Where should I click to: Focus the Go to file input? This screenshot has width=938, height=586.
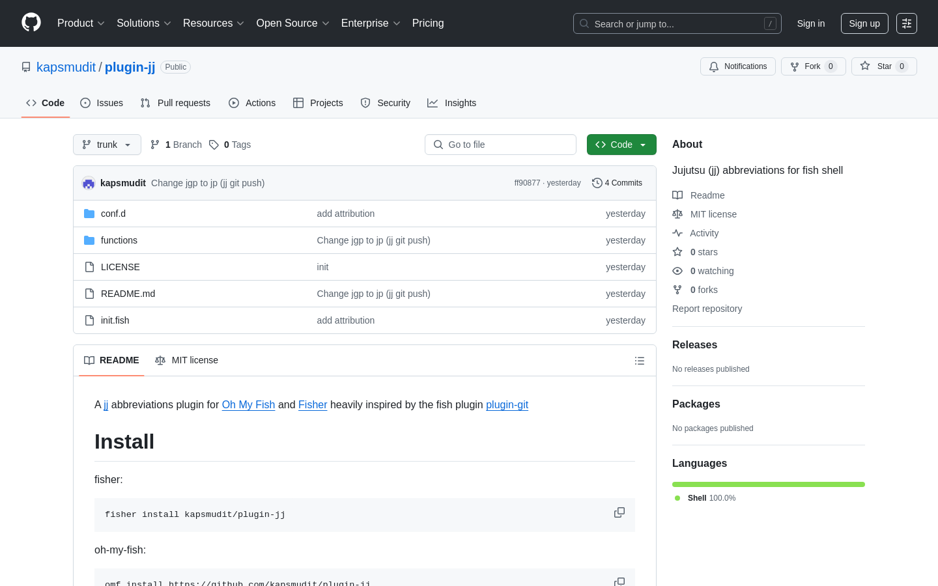click(x=500, y=145)
